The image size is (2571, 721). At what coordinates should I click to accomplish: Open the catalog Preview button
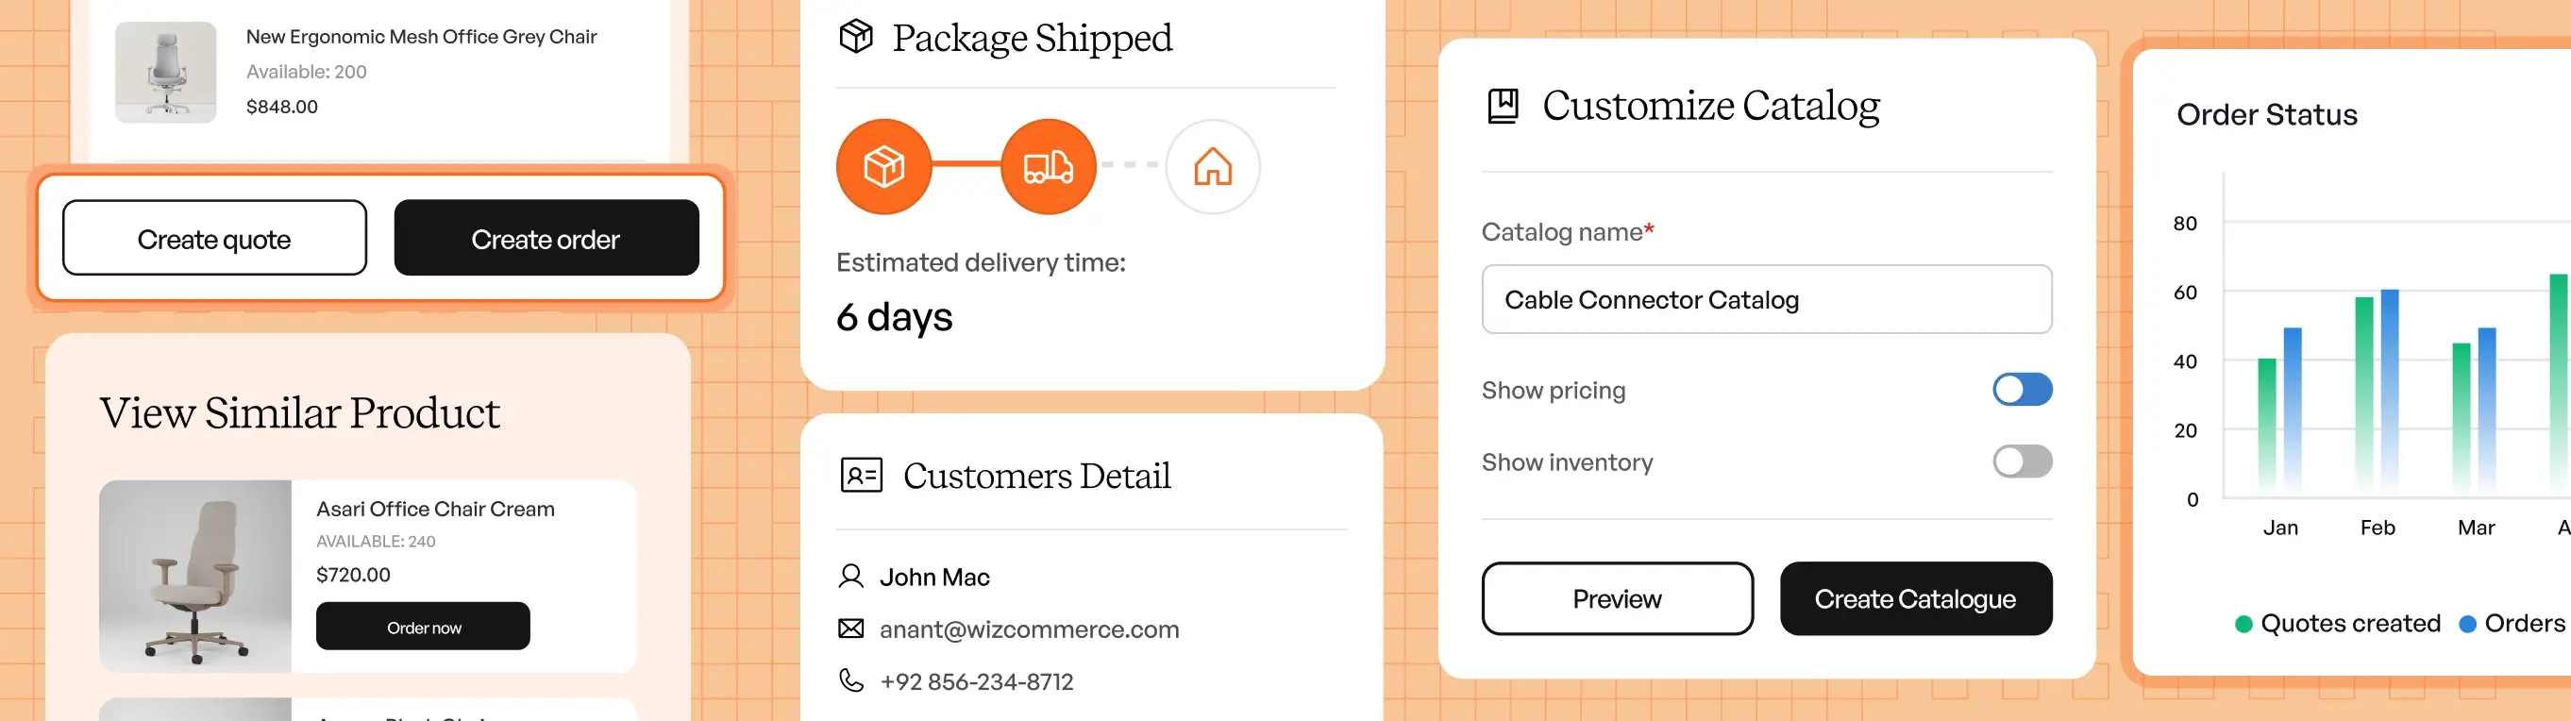pyautogui.click(x=1617, y=598)
